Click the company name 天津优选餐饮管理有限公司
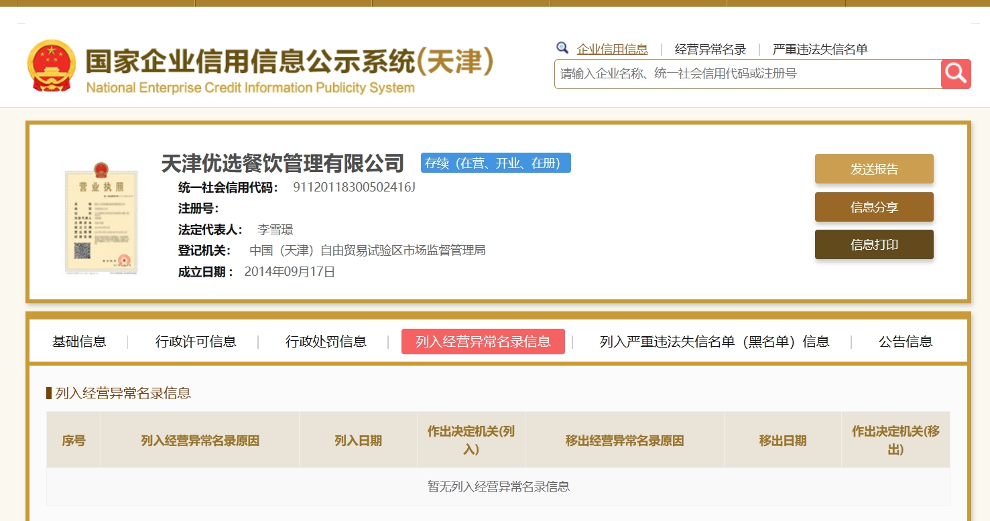The height and width of the screenshot is (521, 990). pyautogui.click(x=283, y=163)
